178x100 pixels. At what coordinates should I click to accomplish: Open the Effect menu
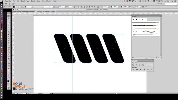coord(38,1)
